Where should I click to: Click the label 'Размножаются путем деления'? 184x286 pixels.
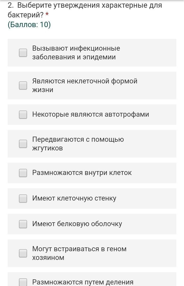coord(83,282)
